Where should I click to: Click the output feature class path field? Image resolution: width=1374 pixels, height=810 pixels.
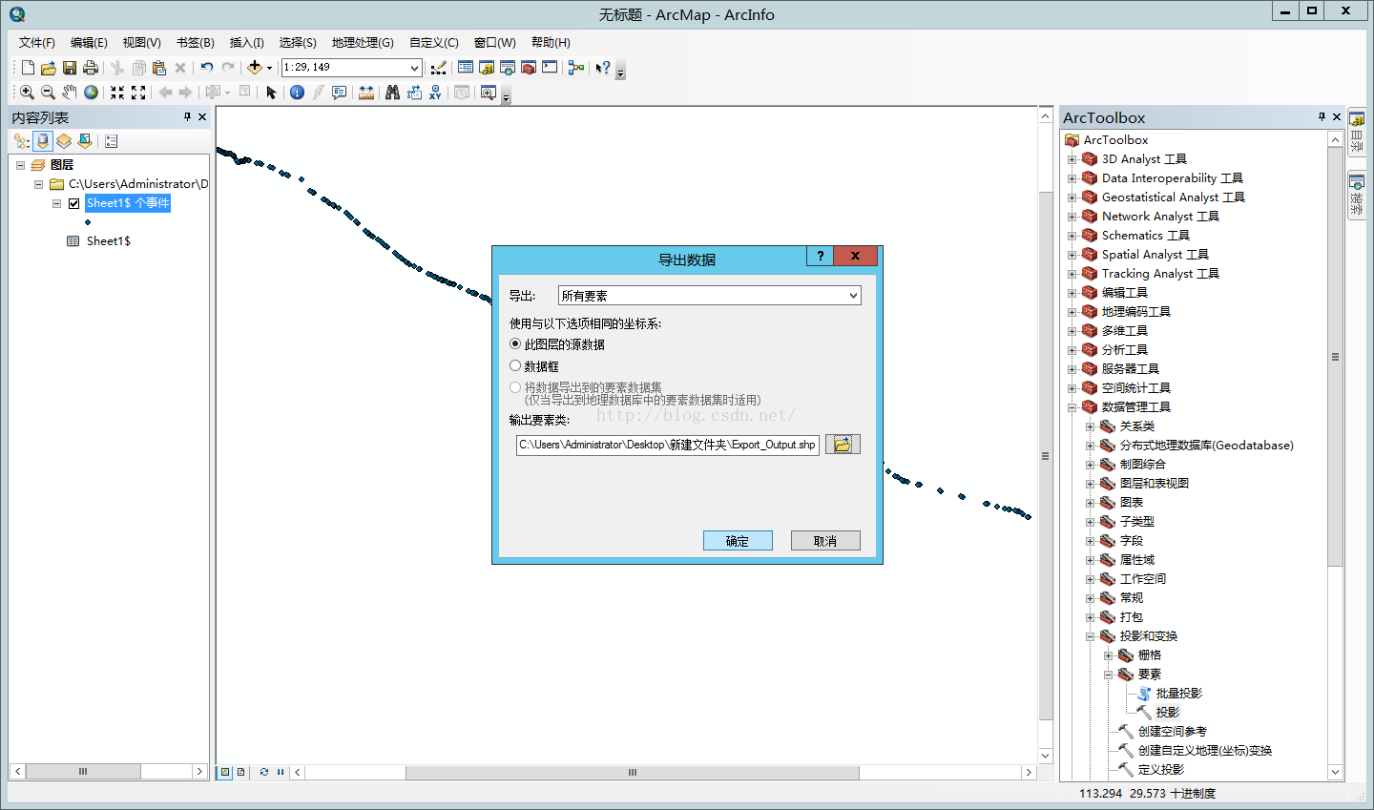pyautogui.click(x=668, y=445)
